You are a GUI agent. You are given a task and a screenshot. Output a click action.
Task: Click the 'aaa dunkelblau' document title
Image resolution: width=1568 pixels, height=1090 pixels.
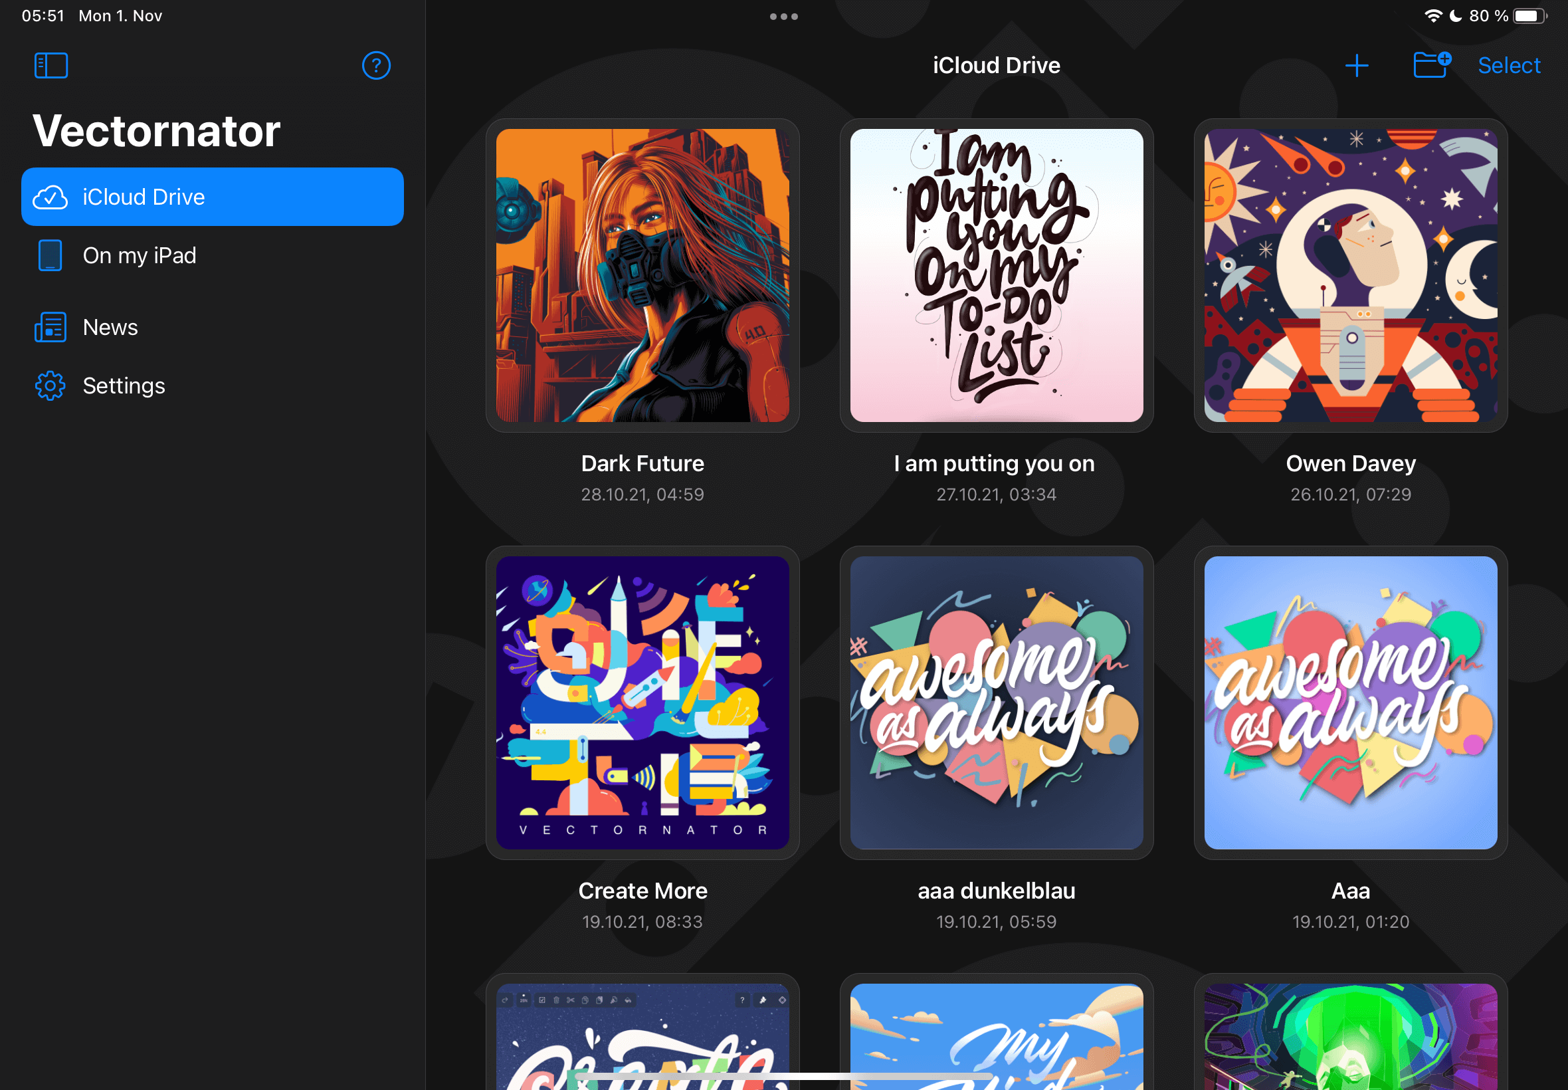(x=996, y=891)
